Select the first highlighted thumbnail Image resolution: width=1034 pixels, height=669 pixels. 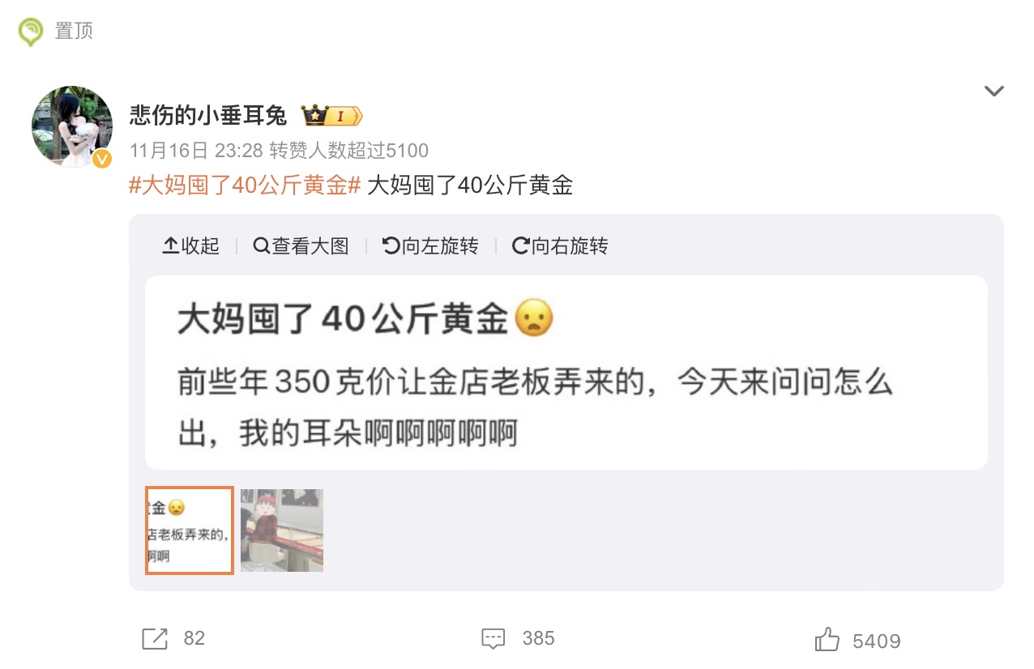coord(190,531)
